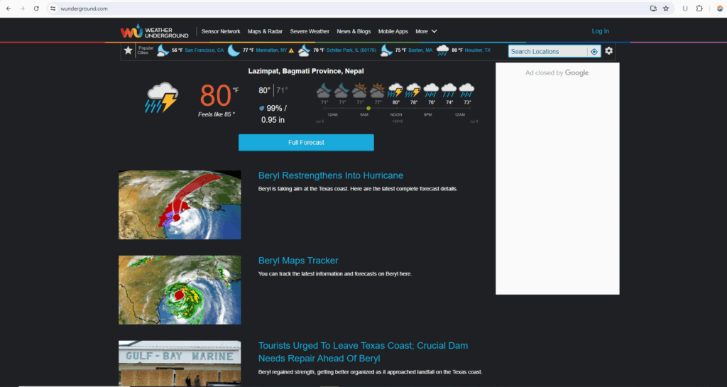This screenshot has width=727, height=387.
Task: Open the Beryl Maps Tracker article
Action: pos(298,261)
